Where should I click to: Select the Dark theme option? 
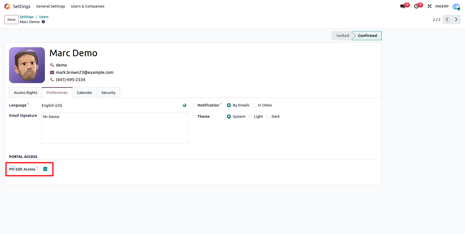point(268,116)
